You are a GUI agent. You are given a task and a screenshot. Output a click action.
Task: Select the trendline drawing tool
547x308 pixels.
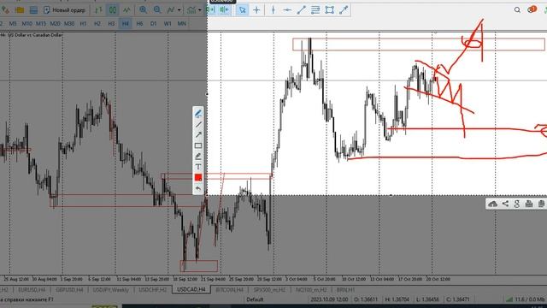tap(301, 10)
